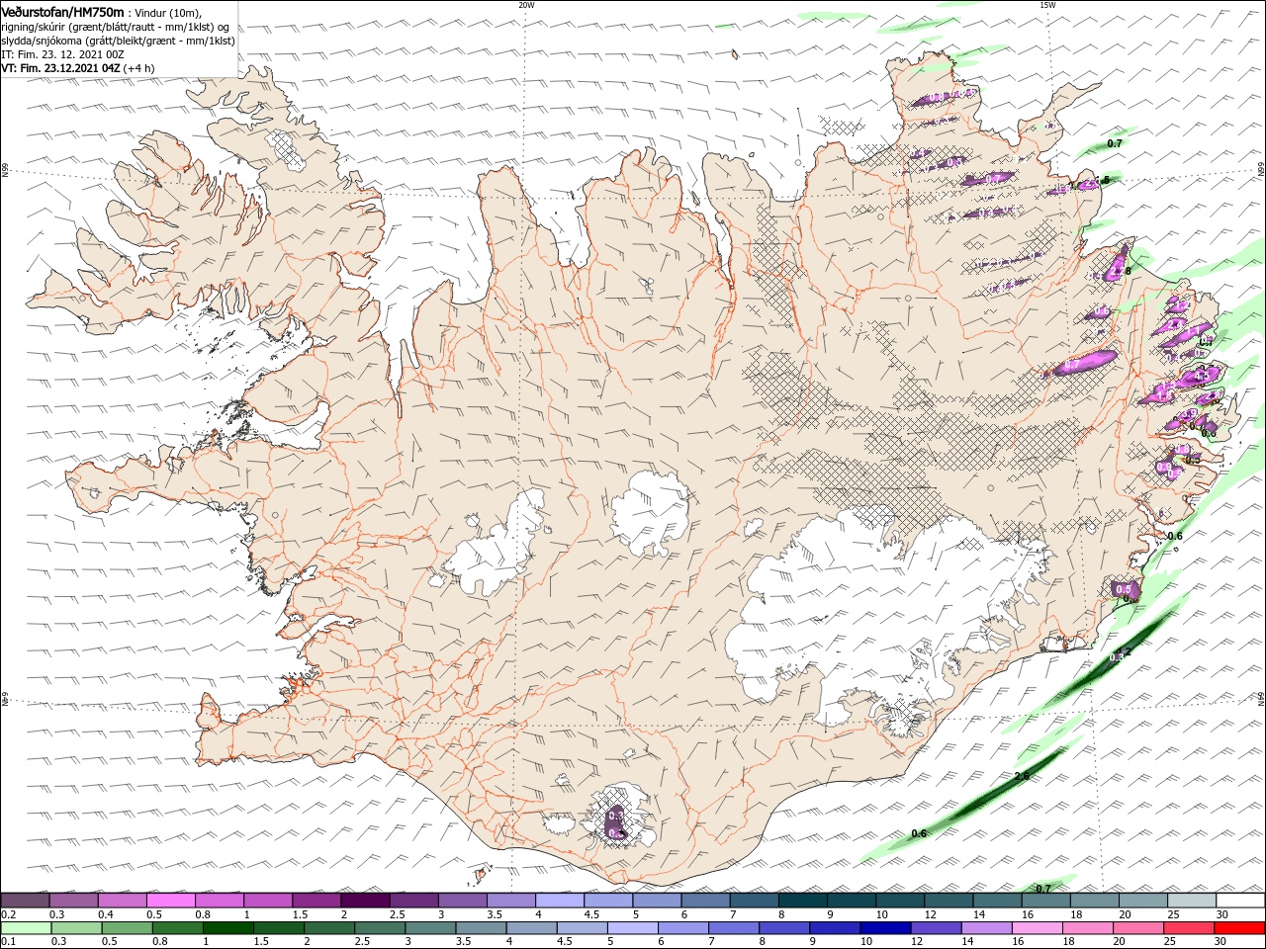Screen dimensions: 1266x949
Task: Choose violet swatch labeled 12 in lower scale
Action: pyautogui.click(x=935, y=928)
